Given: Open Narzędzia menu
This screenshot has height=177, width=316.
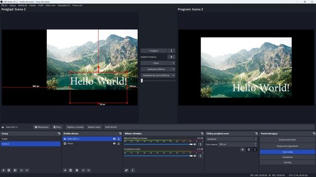Looking at the screenshot, I should (64, 5).
